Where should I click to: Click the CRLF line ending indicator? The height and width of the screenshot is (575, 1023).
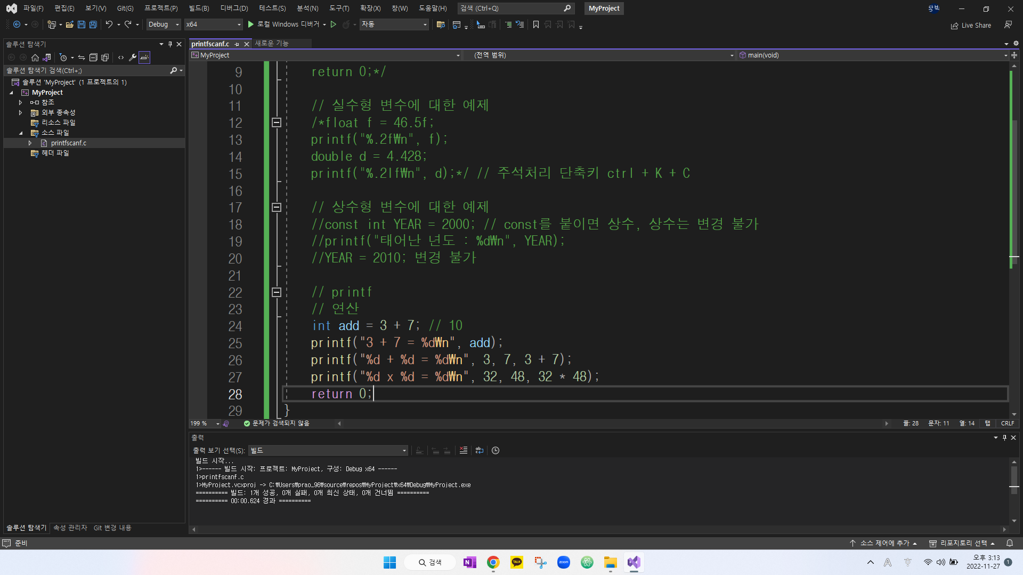coord(1008,424)
